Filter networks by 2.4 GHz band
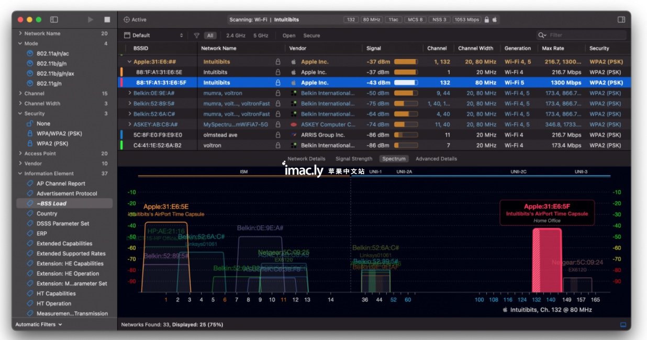The height and width of the screenshot is (340, 647). tap(236, 36)
